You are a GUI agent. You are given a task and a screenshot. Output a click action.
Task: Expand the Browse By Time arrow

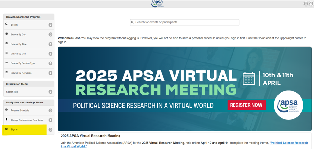pyautogui.click(x=51, y=44)
